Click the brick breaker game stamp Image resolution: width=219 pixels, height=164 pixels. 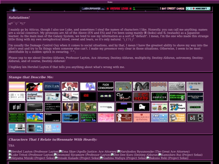pos(159,86)
